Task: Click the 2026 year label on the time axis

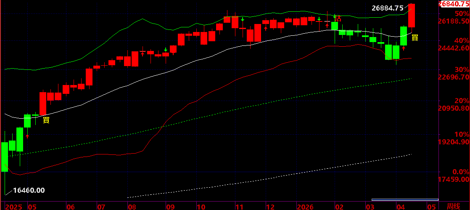Action: [x=304, y=207]
